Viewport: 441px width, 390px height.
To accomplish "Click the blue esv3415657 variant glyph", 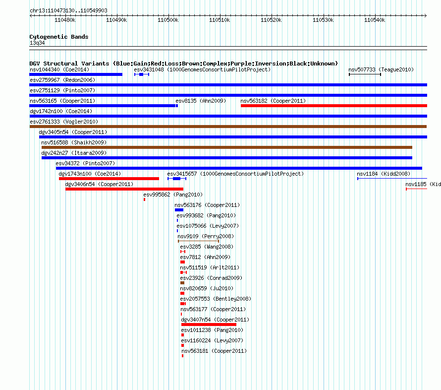I will coord(176,179).
